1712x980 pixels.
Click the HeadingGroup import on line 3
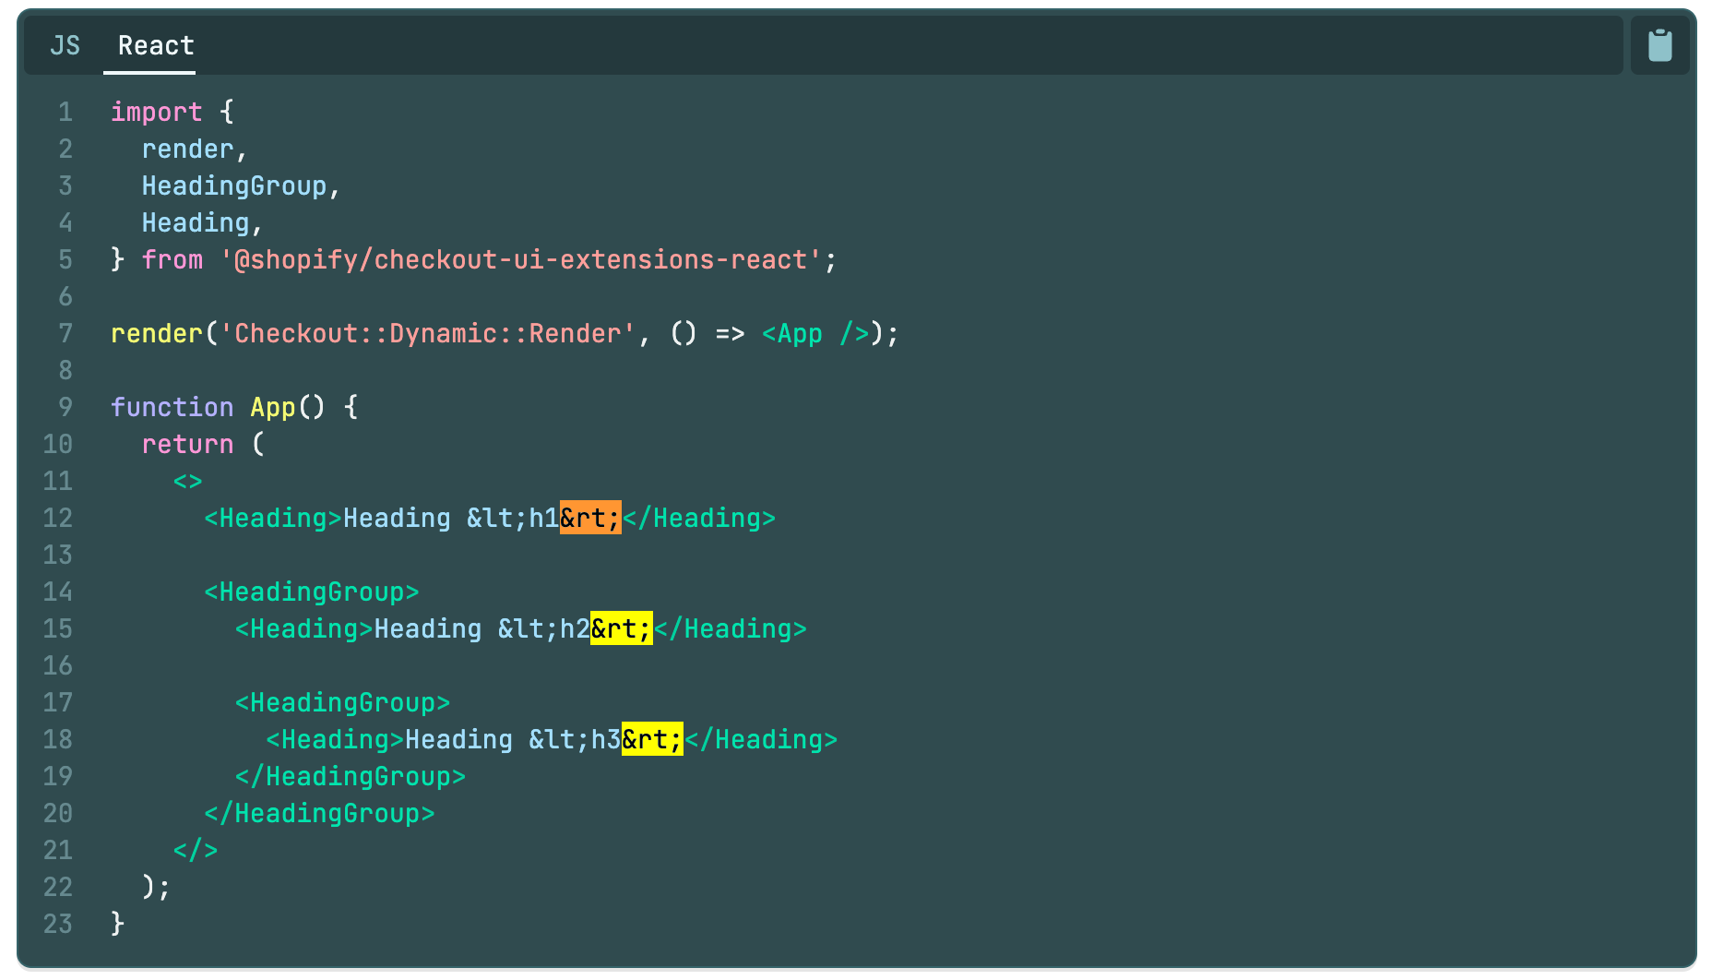pos(235,185)
